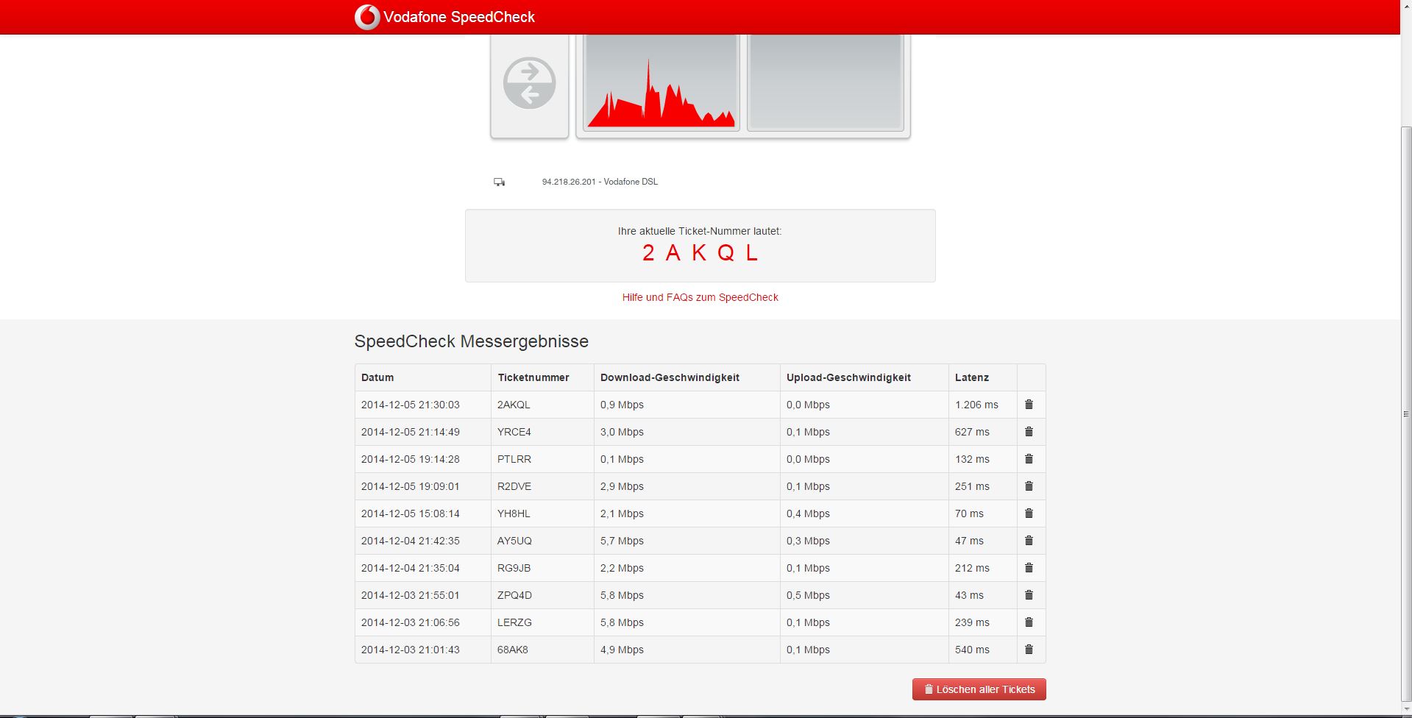Click the current ticket number 2AKQL
Screen dimensions: 1412x718
point(700,253)
